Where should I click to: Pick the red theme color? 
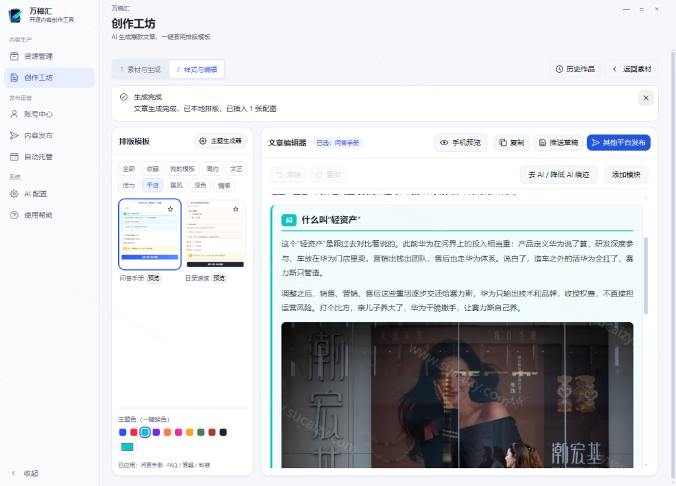click(x=134, y=432)
